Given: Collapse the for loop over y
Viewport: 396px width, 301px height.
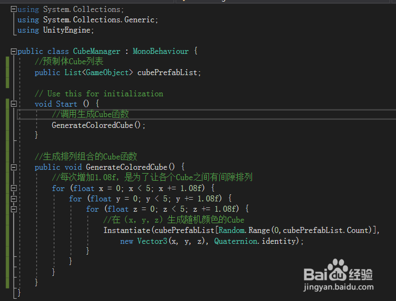Looking at the screenshot, I should [x=14, y=199].
